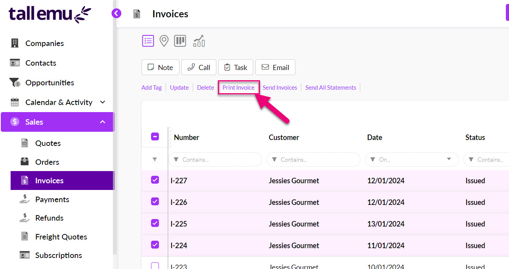Viewport: 509px width, 269px height.
Task: Uncheck the checkbox for invoice I-225
Action: tap(155, 223)
